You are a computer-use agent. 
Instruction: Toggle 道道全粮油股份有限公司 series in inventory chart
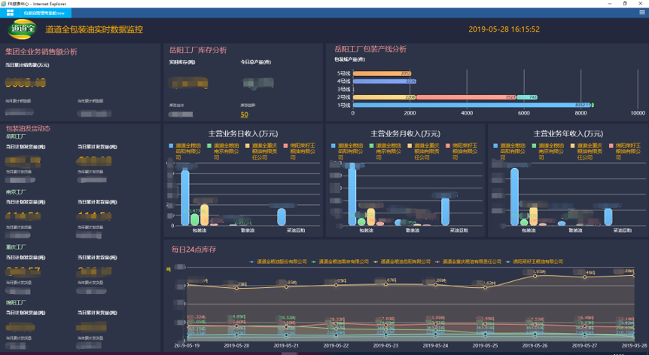[275, 262]
